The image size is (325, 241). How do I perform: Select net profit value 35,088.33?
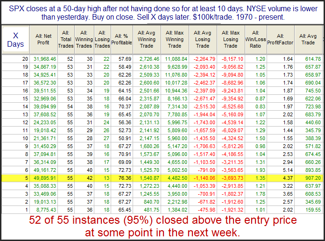(45, 186)
